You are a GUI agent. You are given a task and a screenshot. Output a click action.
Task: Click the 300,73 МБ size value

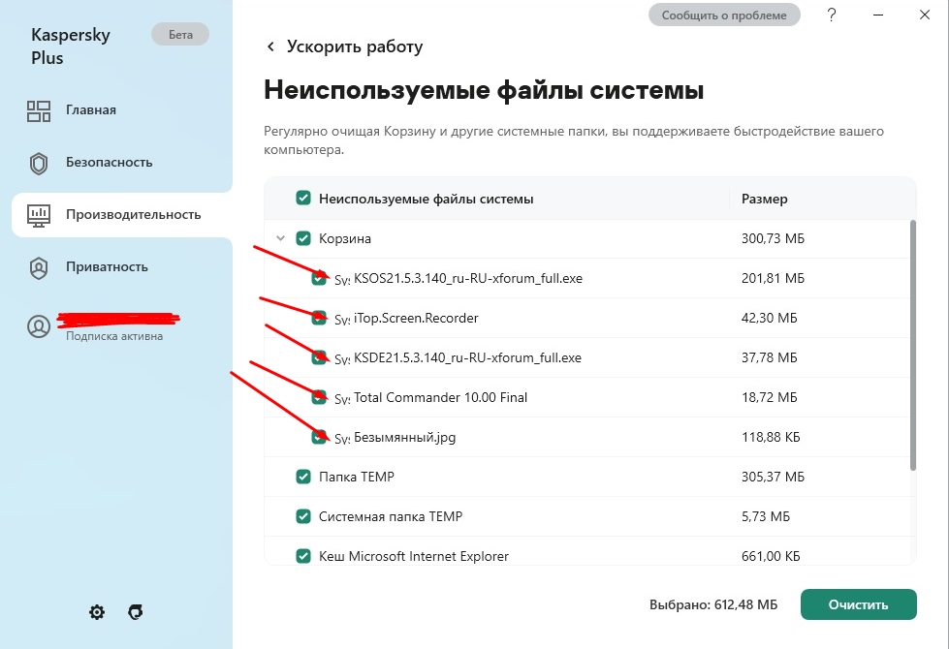(x=773, y=238)
